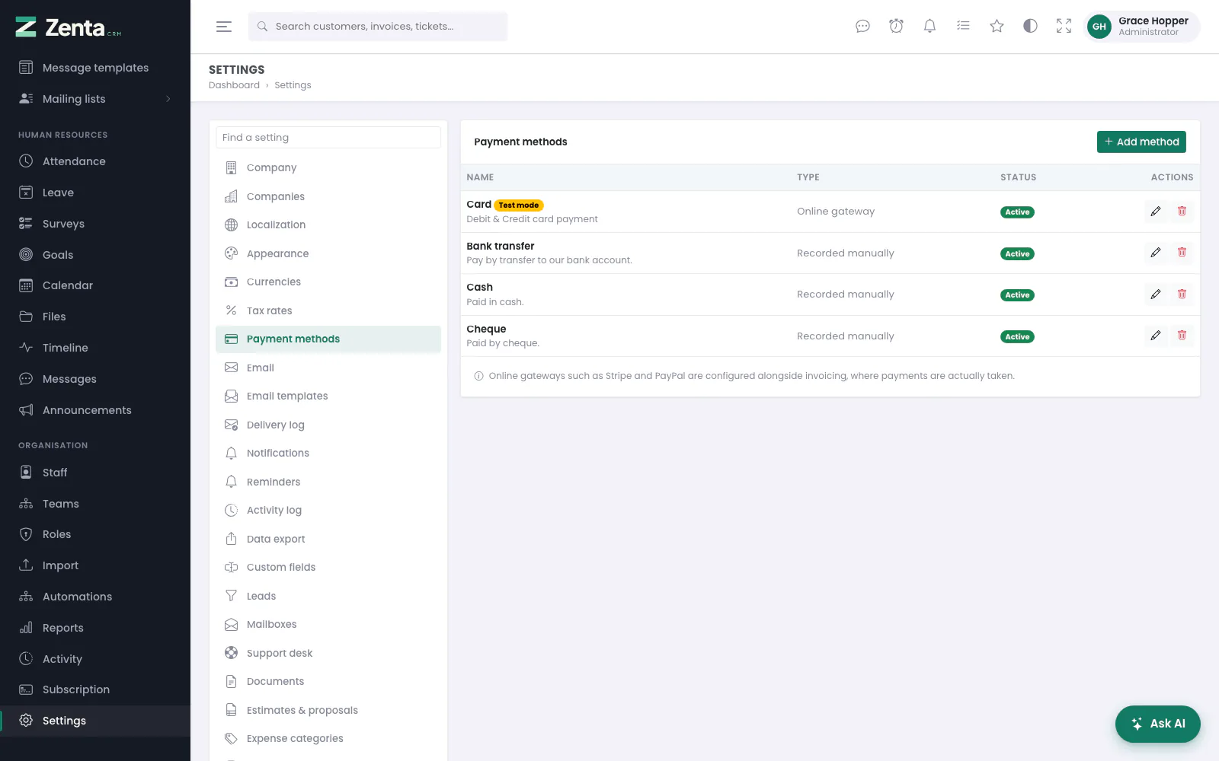Open the Ask AI assistant
1219x761 pixels.
click(1157, 724)
